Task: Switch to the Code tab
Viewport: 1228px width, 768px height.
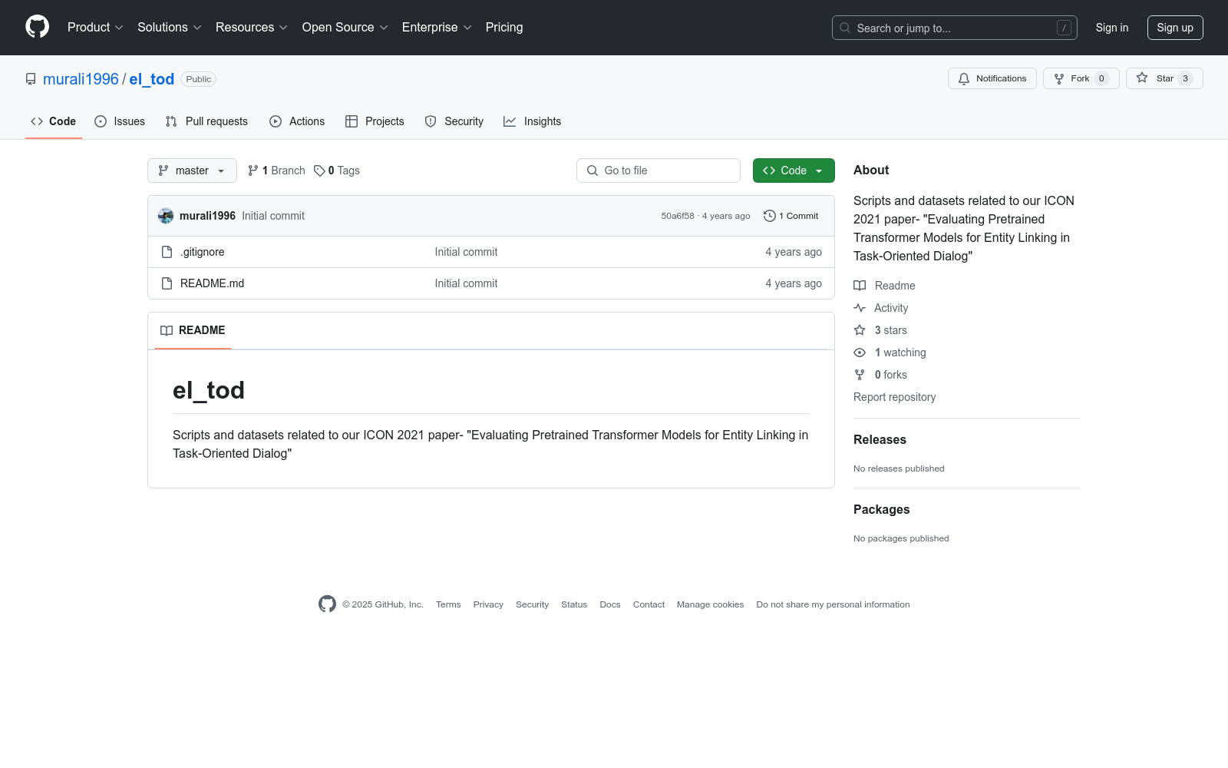Action: [54, 121]
